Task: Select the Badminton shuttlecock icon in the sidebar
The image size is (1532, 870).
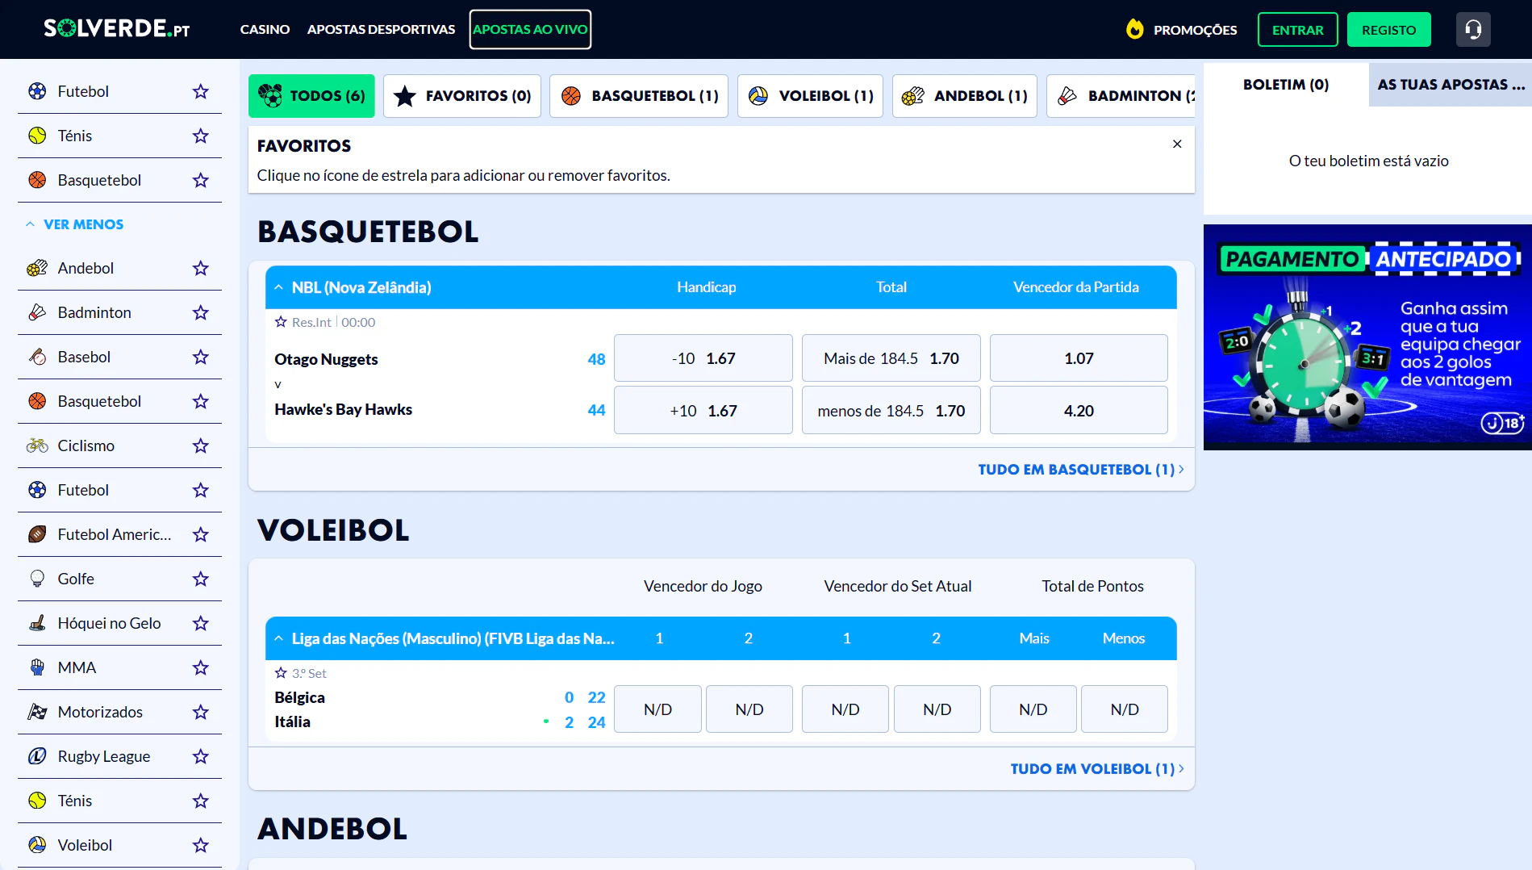Action: (x=37, y=312)
